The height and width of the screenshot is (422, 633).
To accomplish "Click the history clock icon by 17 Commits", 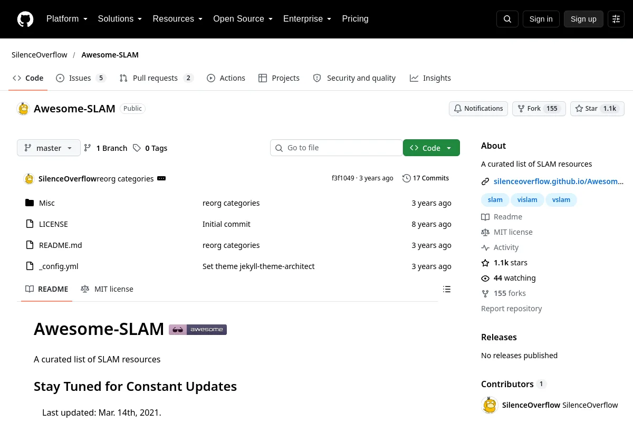I will click(406, 178).
